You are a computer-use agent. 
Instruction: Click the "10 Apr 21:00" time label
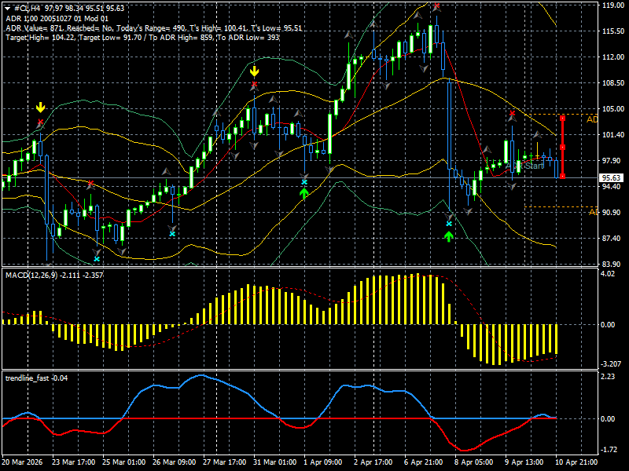point(576,462)
